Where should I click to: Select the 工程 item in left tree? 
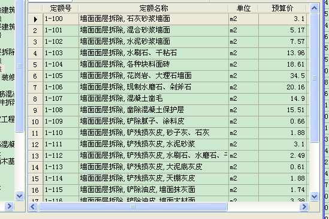[x=8, y=119]
